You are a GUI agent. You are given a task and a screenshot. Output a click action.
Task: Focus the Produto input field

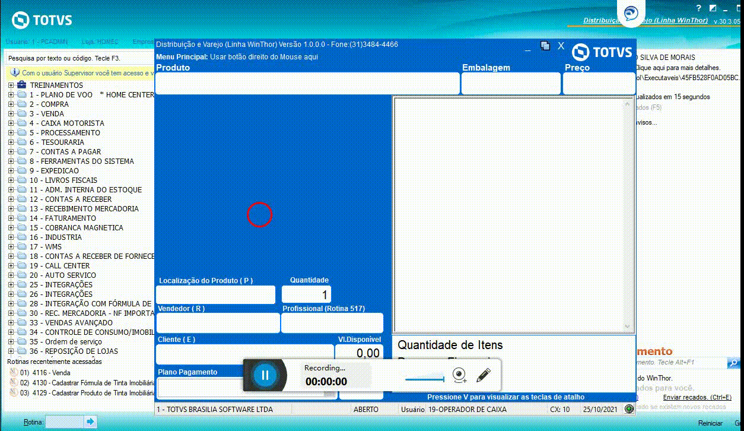point(307,84)
